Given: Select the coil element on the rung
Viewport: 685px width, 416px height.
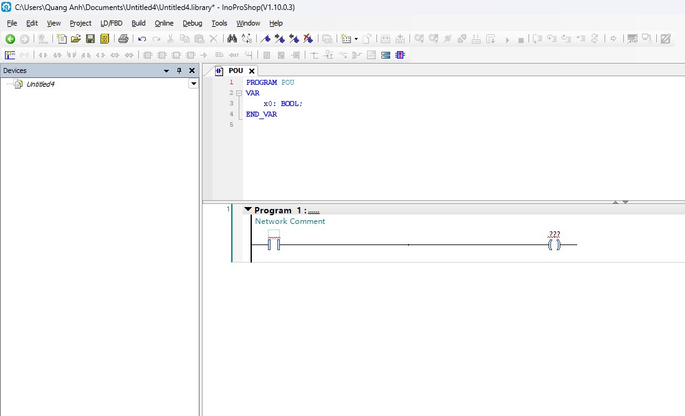Looking at the screenshot, I should point(554,245).
